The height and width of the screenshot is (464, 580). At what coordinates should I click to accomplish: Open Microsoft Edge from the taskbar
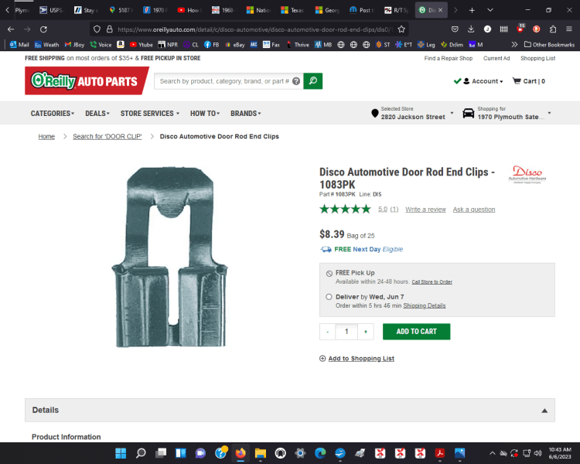320,453
